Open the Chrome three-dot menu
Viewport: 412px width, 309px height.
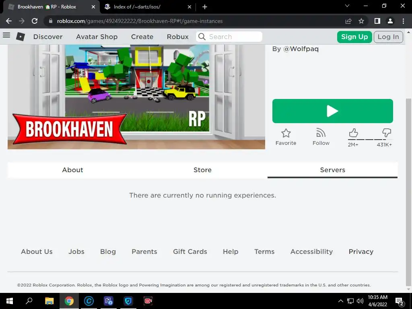[403, 21]
